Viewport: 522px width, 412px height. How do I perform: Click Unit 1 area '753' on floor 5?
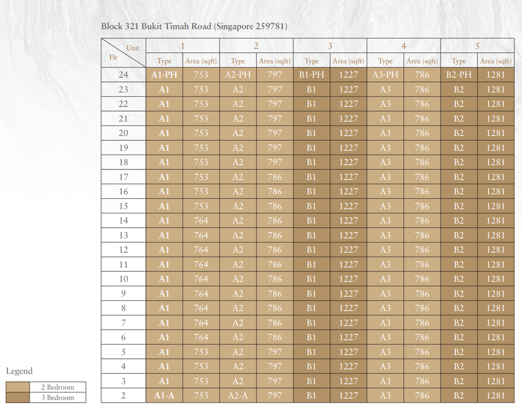pos(201,352)
